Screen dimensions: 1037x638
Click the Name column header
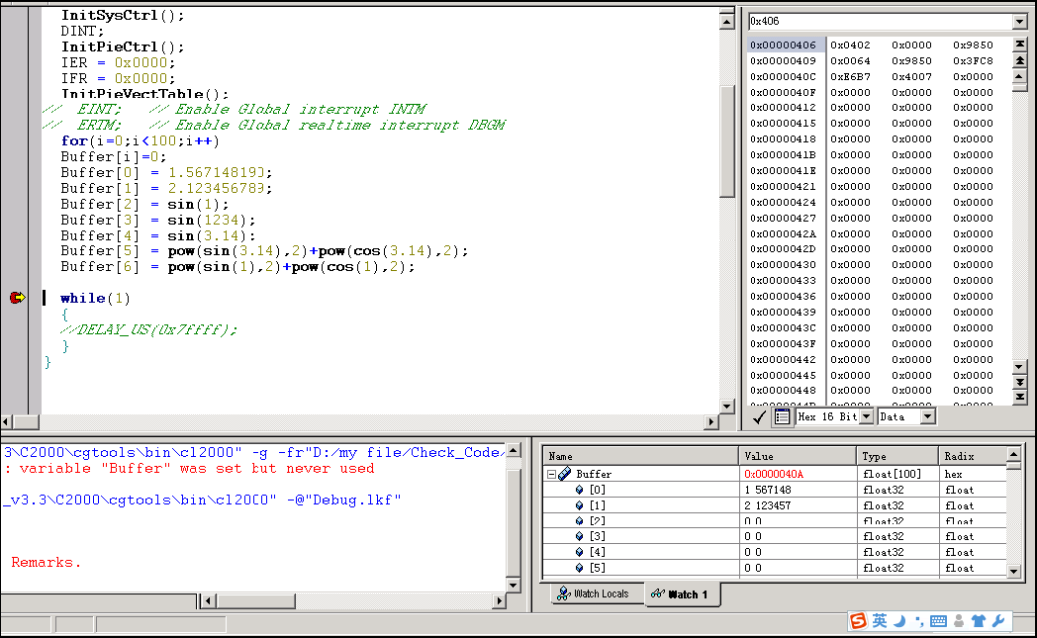(640, 456)
